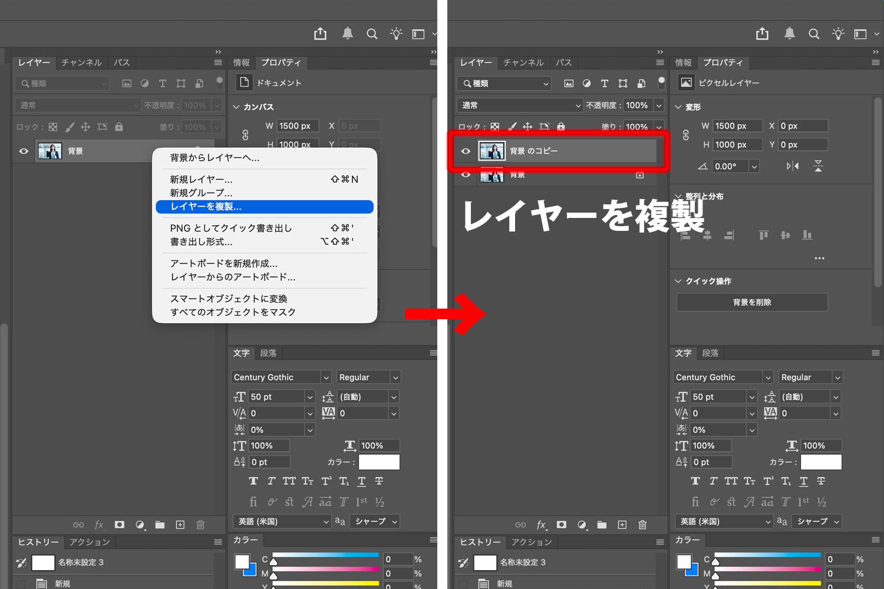
Task: Select 背景からレイヤーへ... in the context menu
Action: [215, 158]
